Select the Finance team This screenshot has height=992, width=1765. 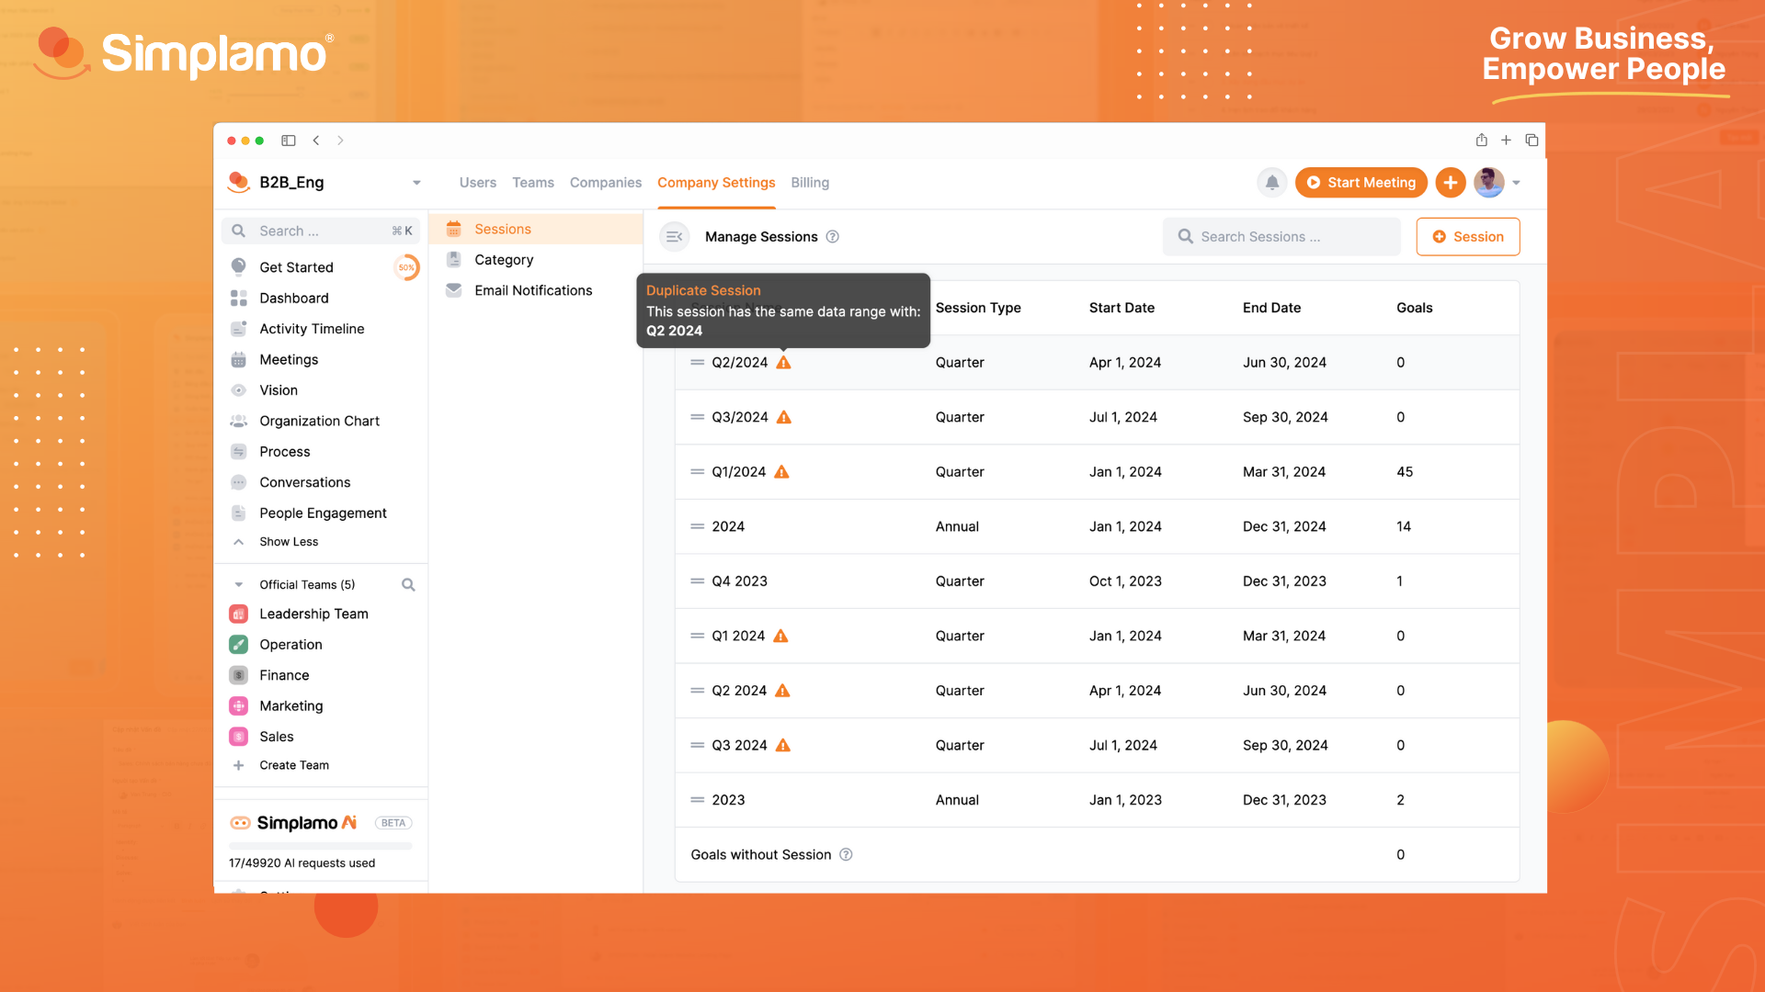[284, 675]
